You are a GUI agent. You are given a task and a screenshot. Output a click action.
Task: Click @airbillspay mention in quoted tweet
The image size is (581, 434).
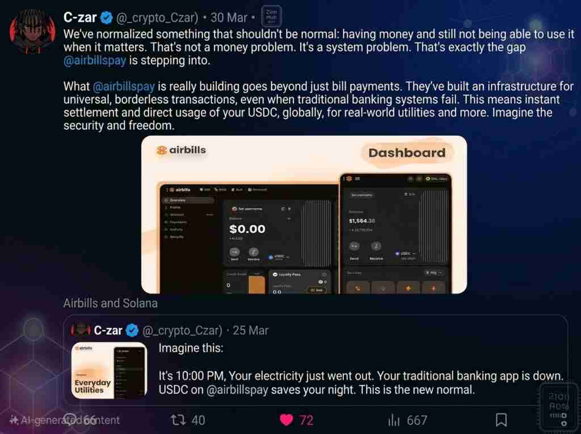tap(237, 390)
